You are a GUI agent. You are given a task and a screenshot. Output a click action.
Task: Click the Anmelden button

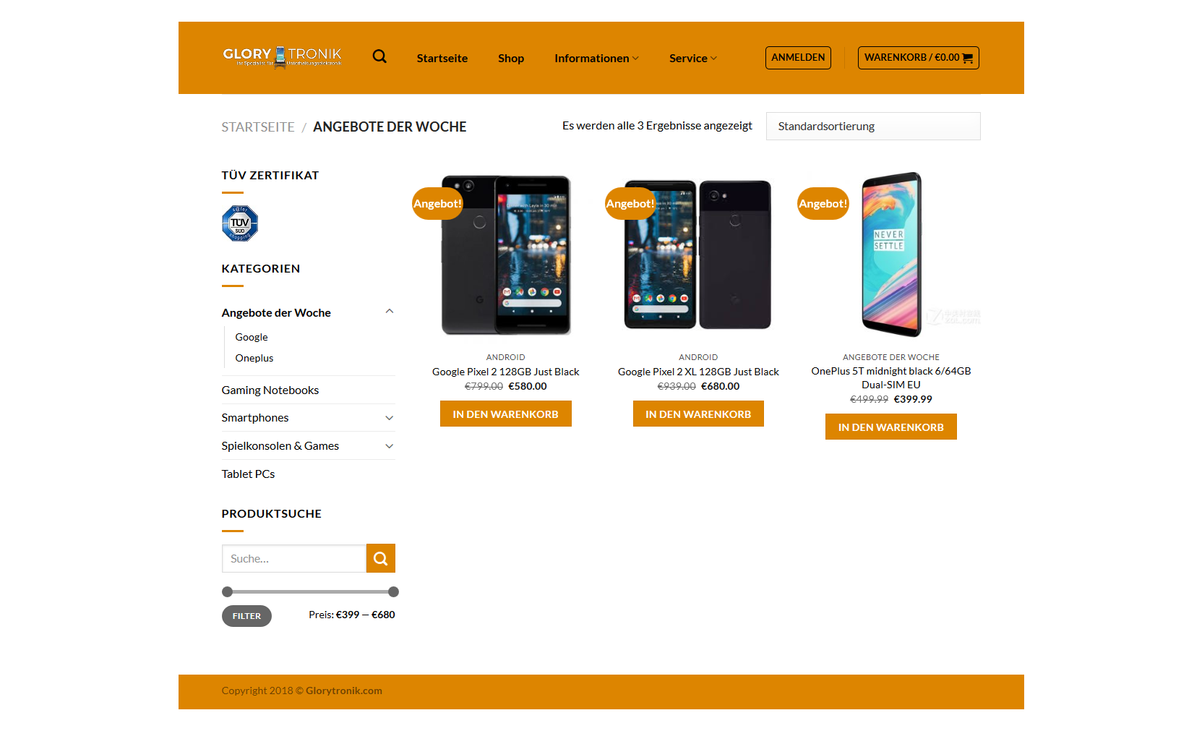[798, 58]
